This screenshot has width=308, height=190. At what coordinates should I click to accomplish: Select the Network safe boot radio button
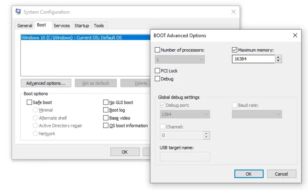tap(35, 133)
